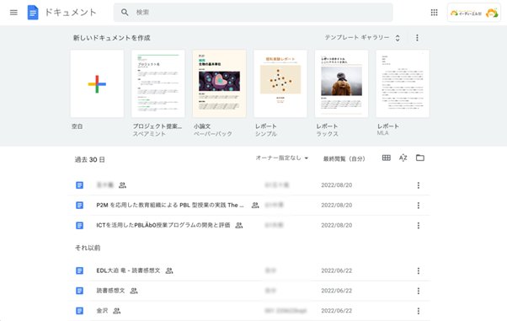Open オーナー指定なし owner filter dropdown
The image size is (507, 321).
coord(282,158)
